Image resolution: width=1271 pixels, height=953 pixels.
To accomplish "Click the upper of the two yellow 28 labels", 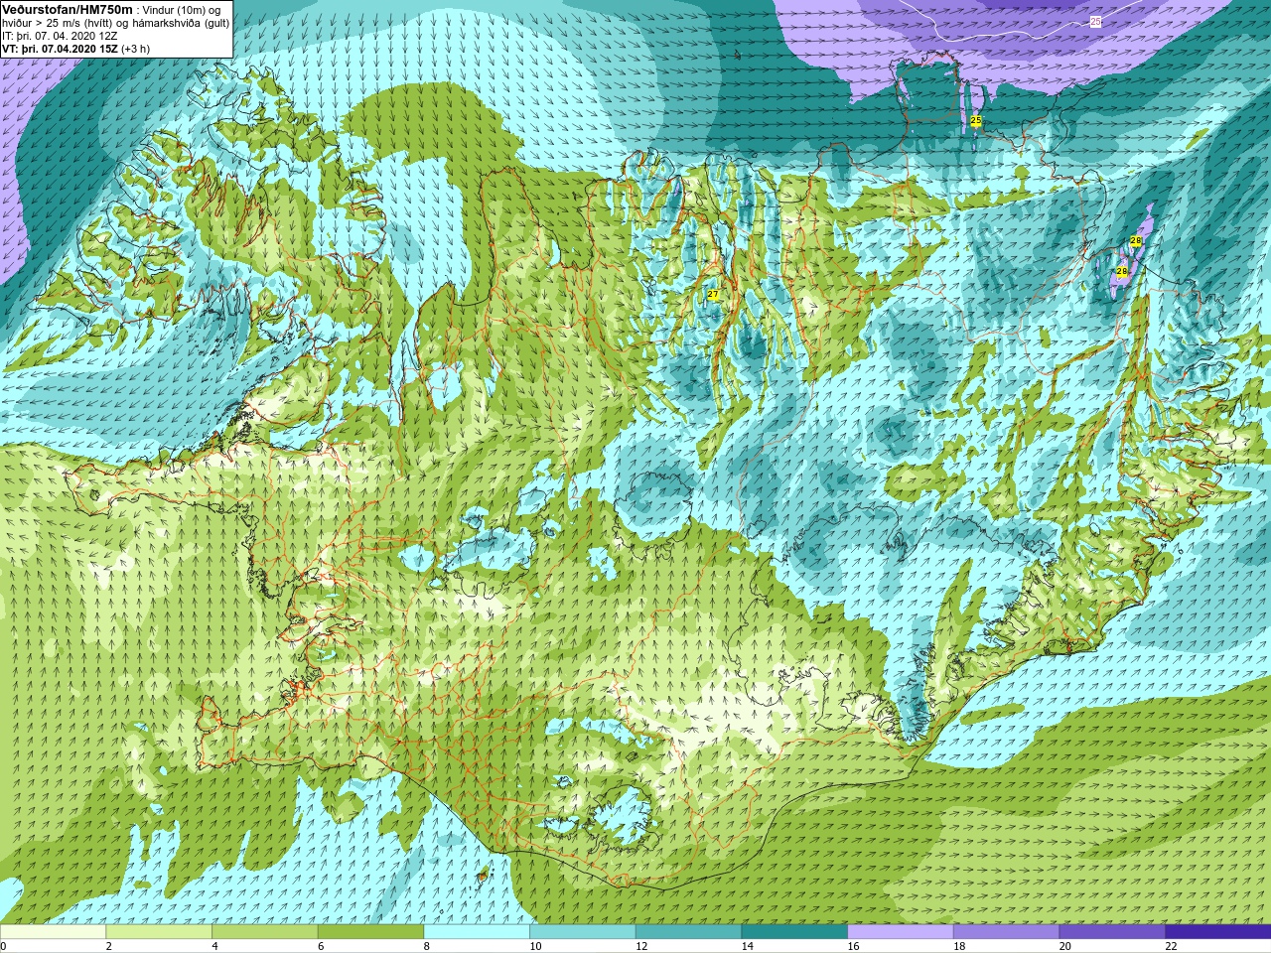I will 1135,241.
